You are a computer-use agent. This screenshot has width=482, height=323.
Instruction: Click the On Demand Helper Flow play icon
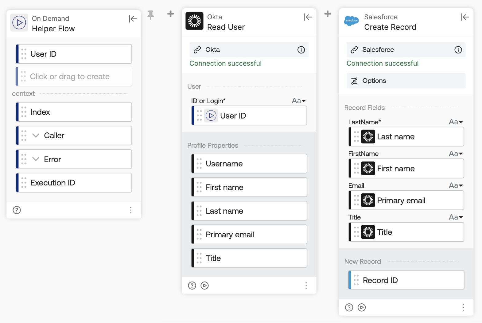[19, 23]
